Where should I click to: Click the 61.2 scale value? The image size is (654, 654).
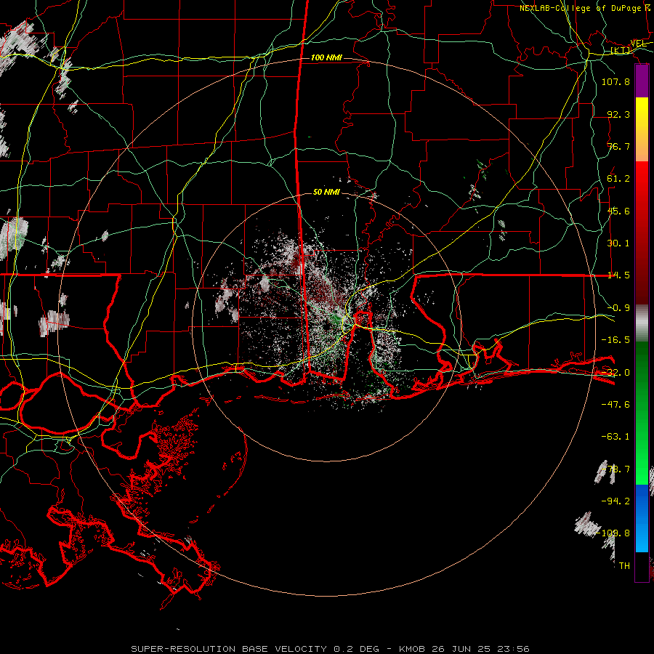(618, 179)
